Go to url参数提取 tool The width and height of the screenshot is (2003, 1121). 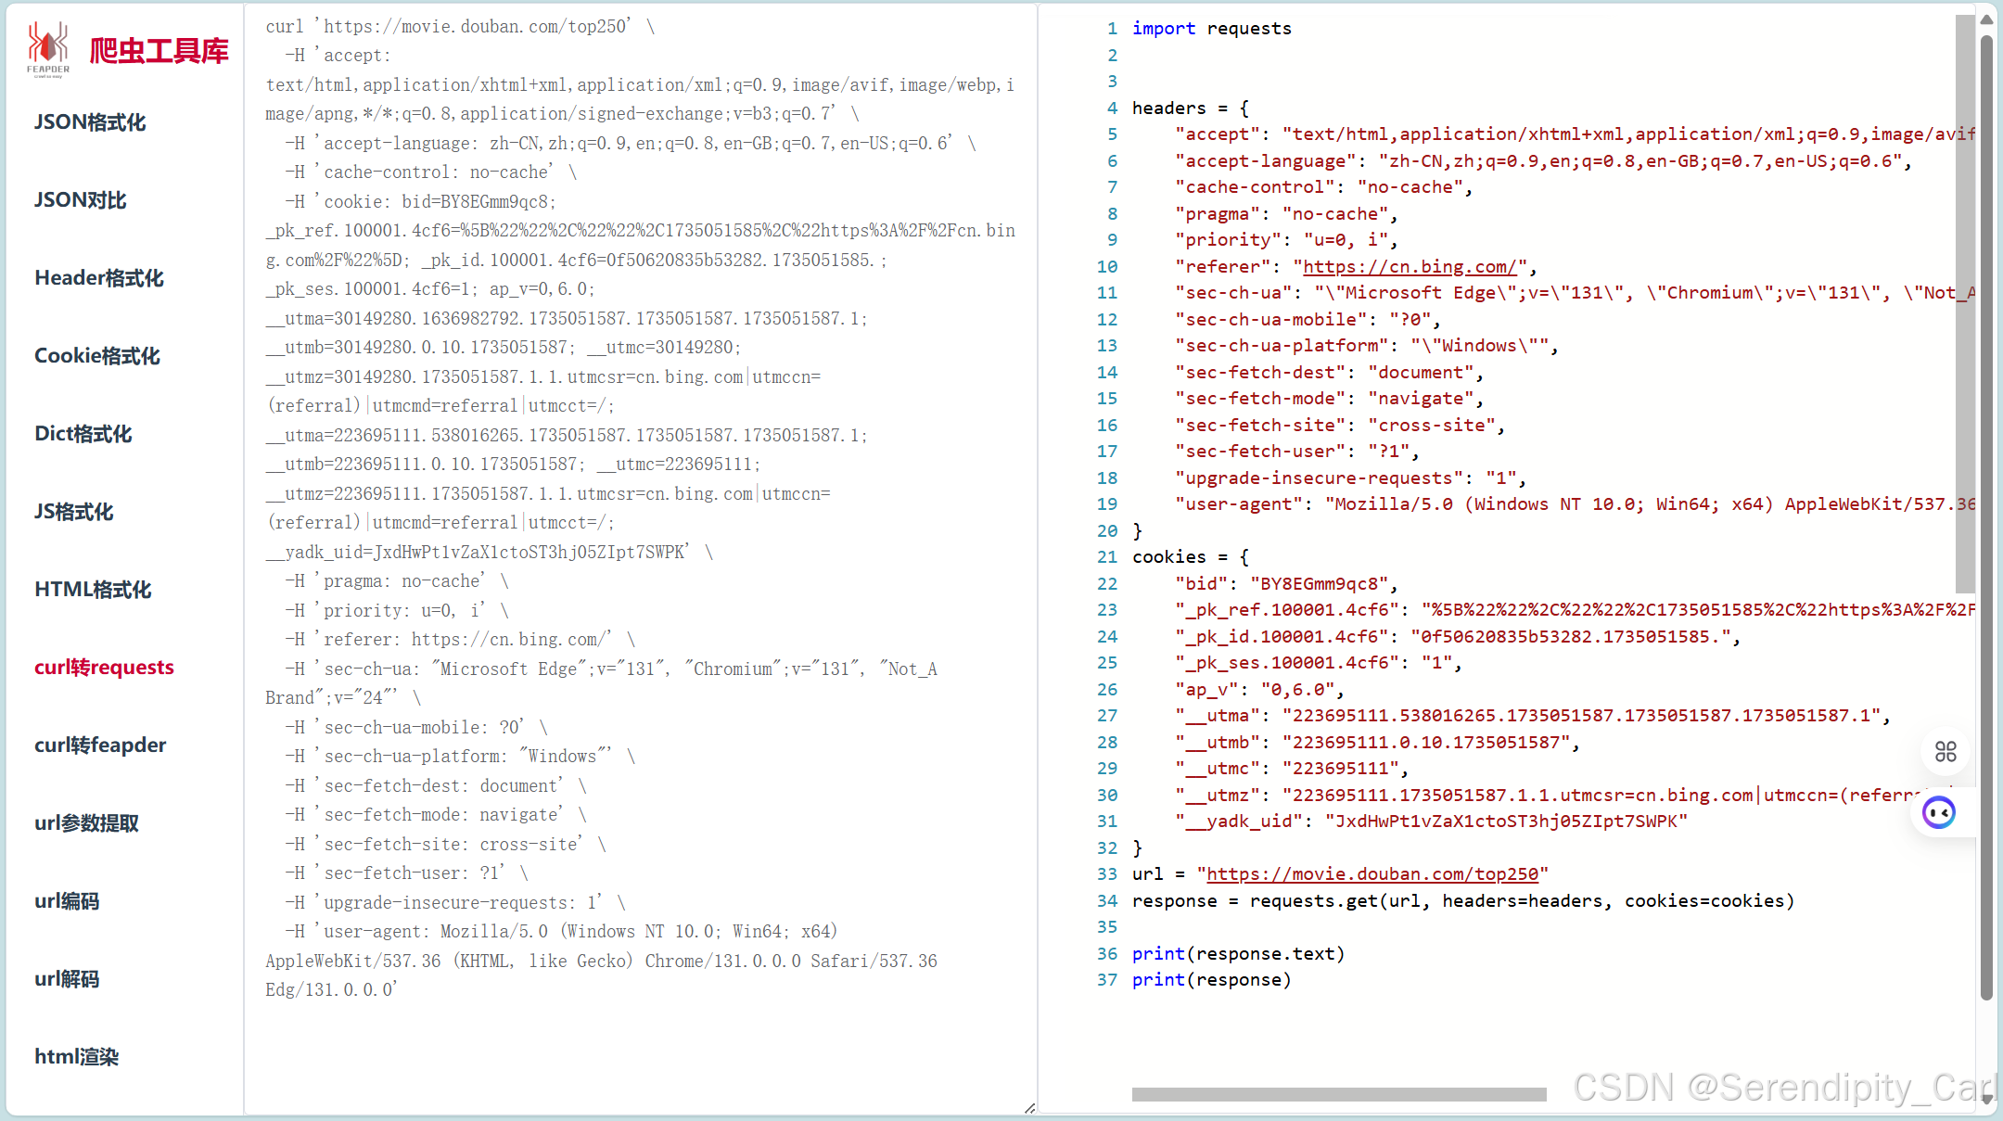[x=86, y=823]
